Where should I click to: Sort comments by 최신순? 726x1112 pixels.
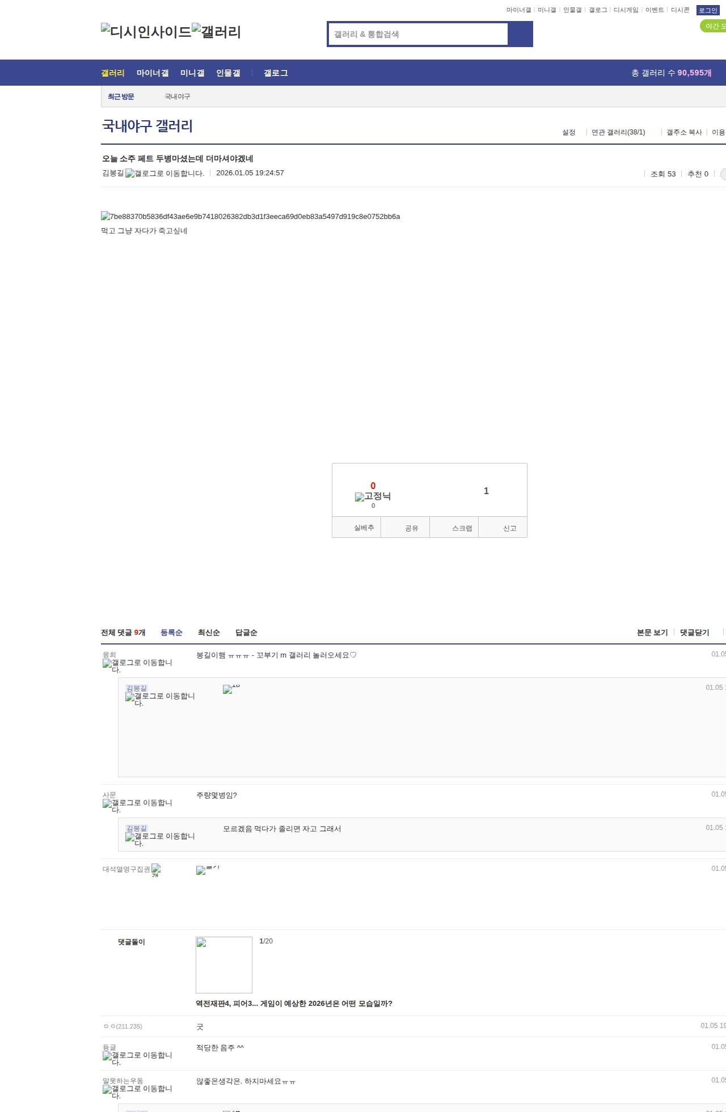click(x=209, y=633)
